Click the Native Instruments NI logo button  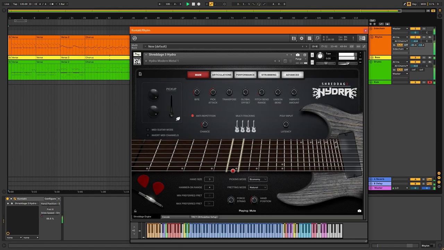(x=362, y=38)
